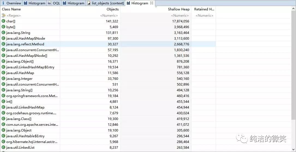Image resolution: width=296 pixels, height=152 pixels.
Task: Click class icon for java.util.Hashtable$Entry
Action: pyautogui.click(x=3, y=136)
